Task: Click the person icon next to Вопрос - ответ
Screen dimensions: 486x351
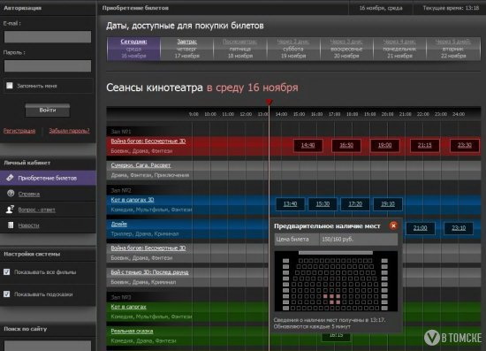Action: [10, 210]
